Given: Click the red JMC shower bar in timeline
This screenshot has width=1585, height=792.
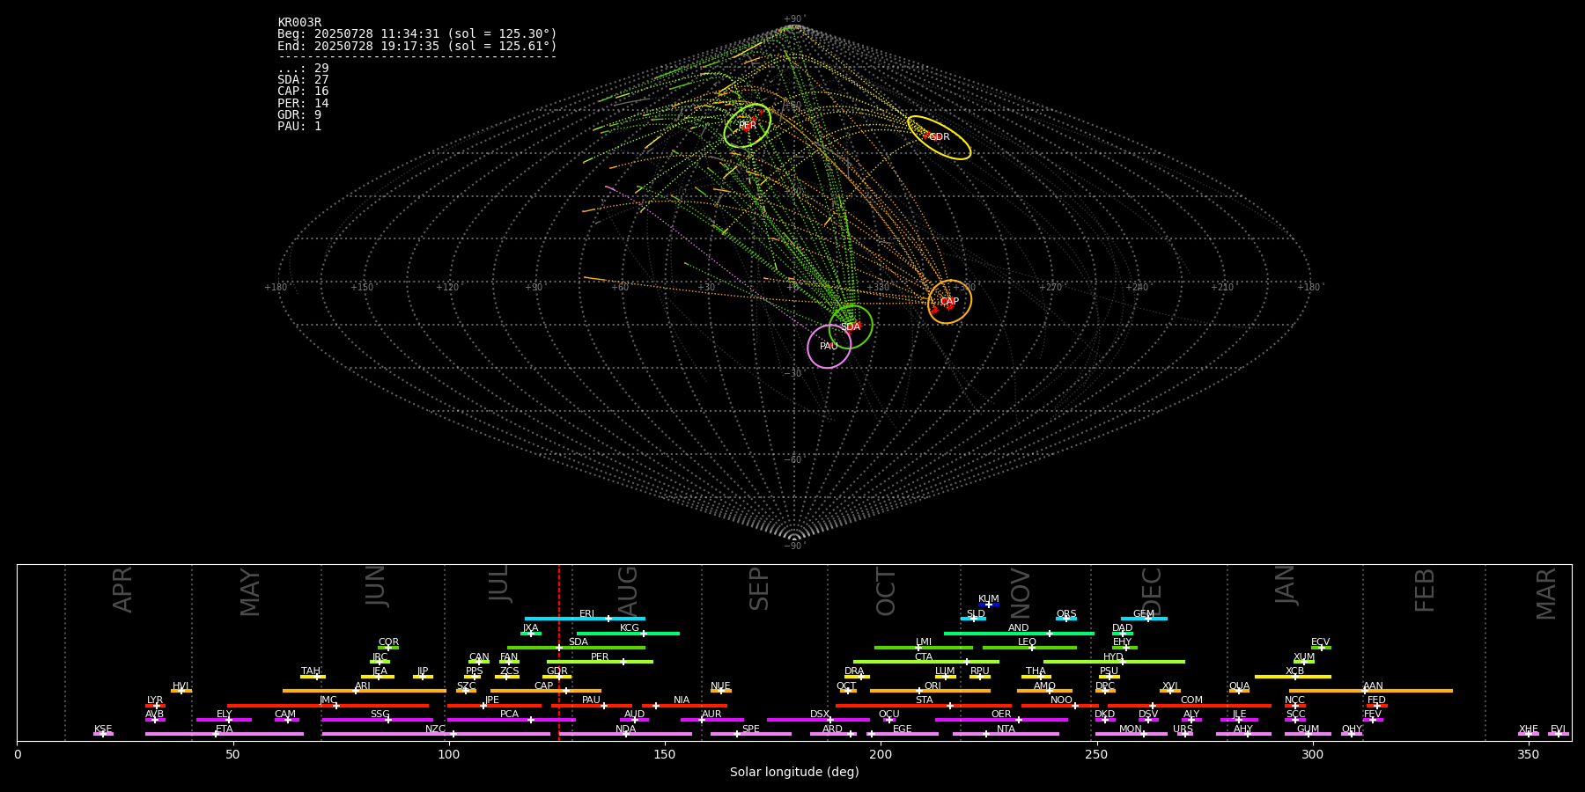Looking at the screenshot, I should point(328,706).
